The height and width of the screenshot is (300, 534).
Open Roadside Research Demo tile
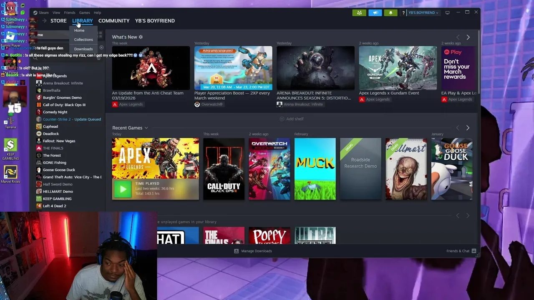[x=360, y=169]
